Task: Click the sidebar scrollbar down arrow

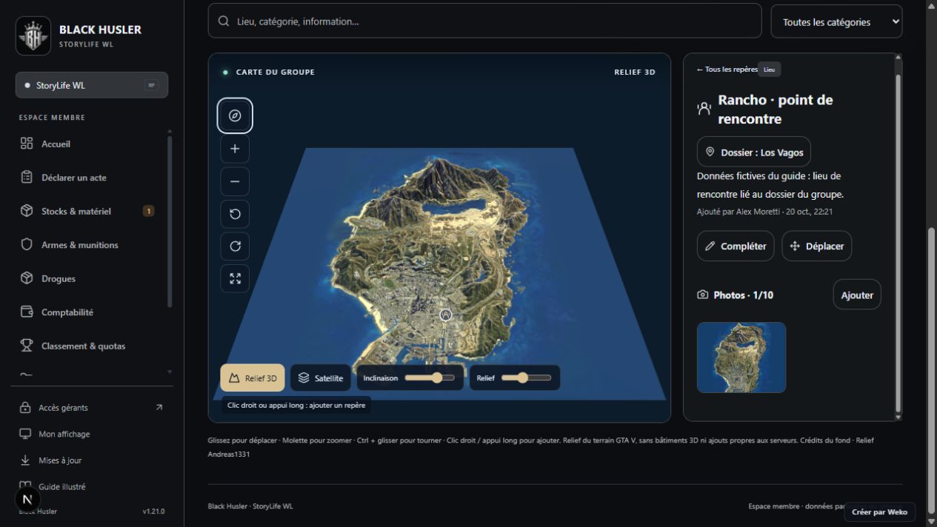Action: click(x=170, y=372)
